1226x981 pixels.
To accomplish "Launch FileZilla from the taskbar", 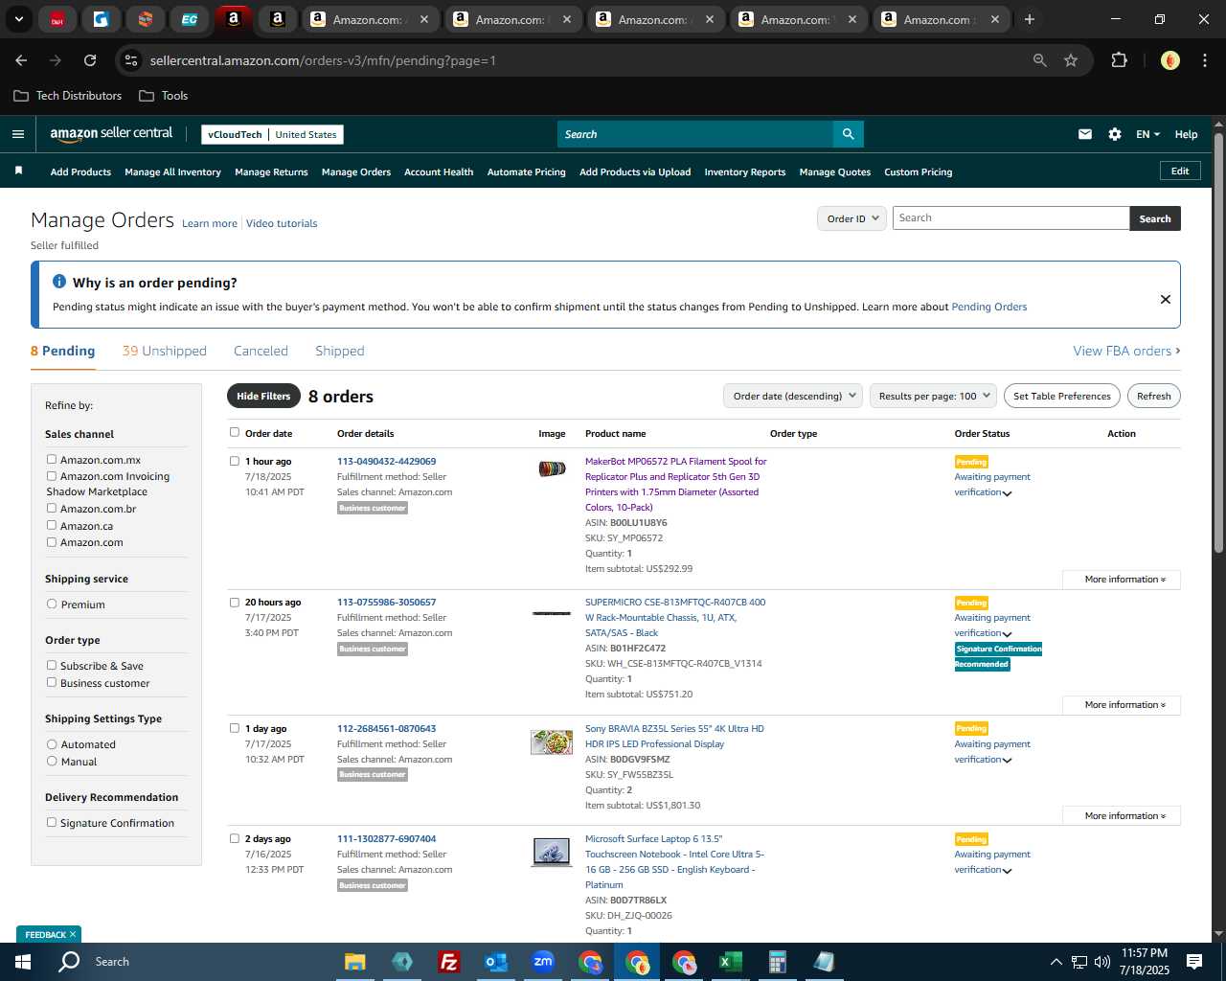I will pyautogui.click(x=448, y=962).
